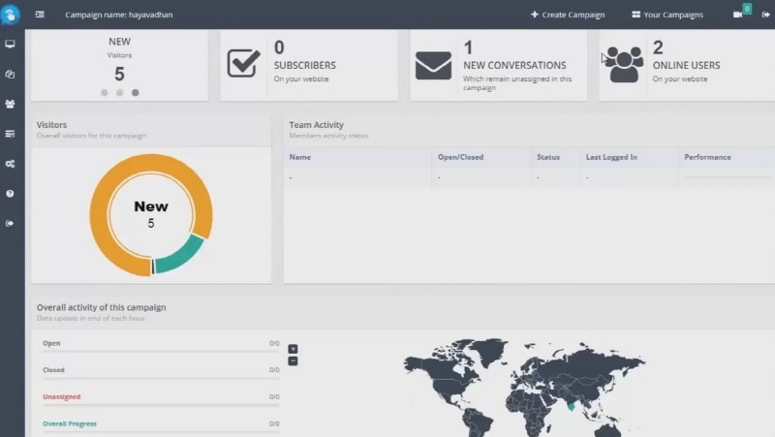The width and height of the screenshot is (775, 437).
Task: Select the second carousel dot in visitors card
Action: 119,92
